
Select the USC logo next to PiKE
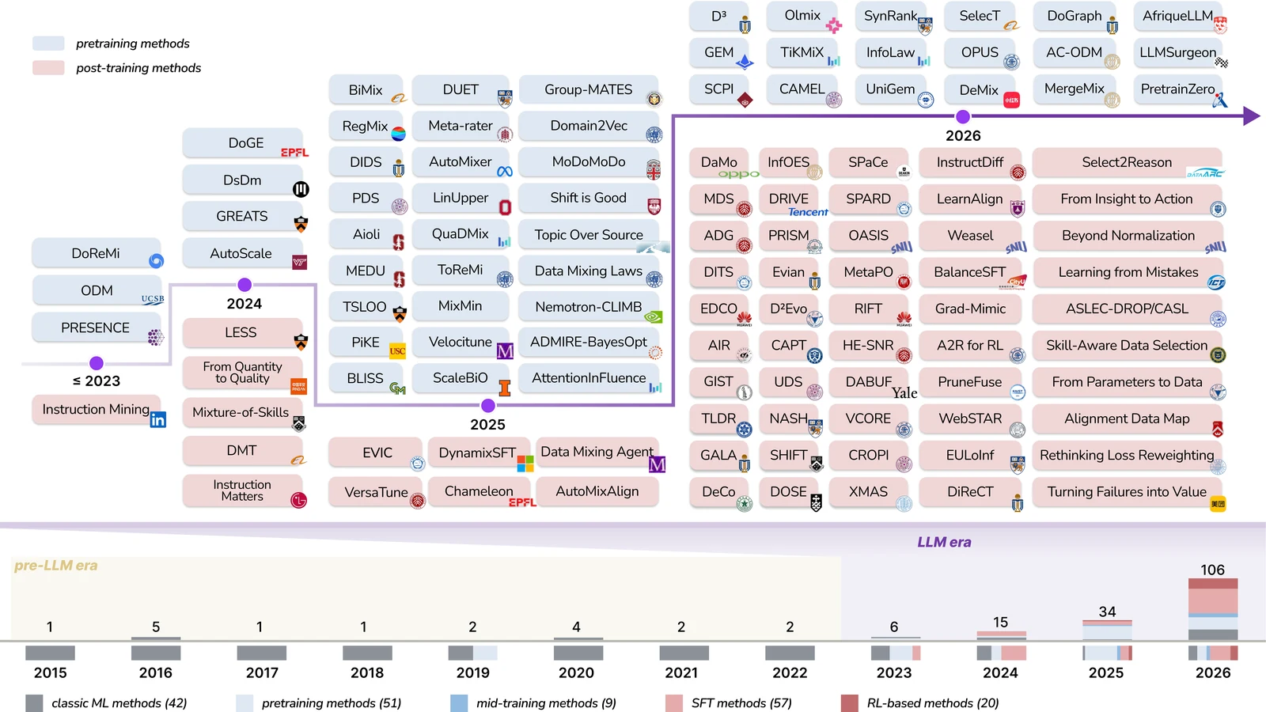397,350
